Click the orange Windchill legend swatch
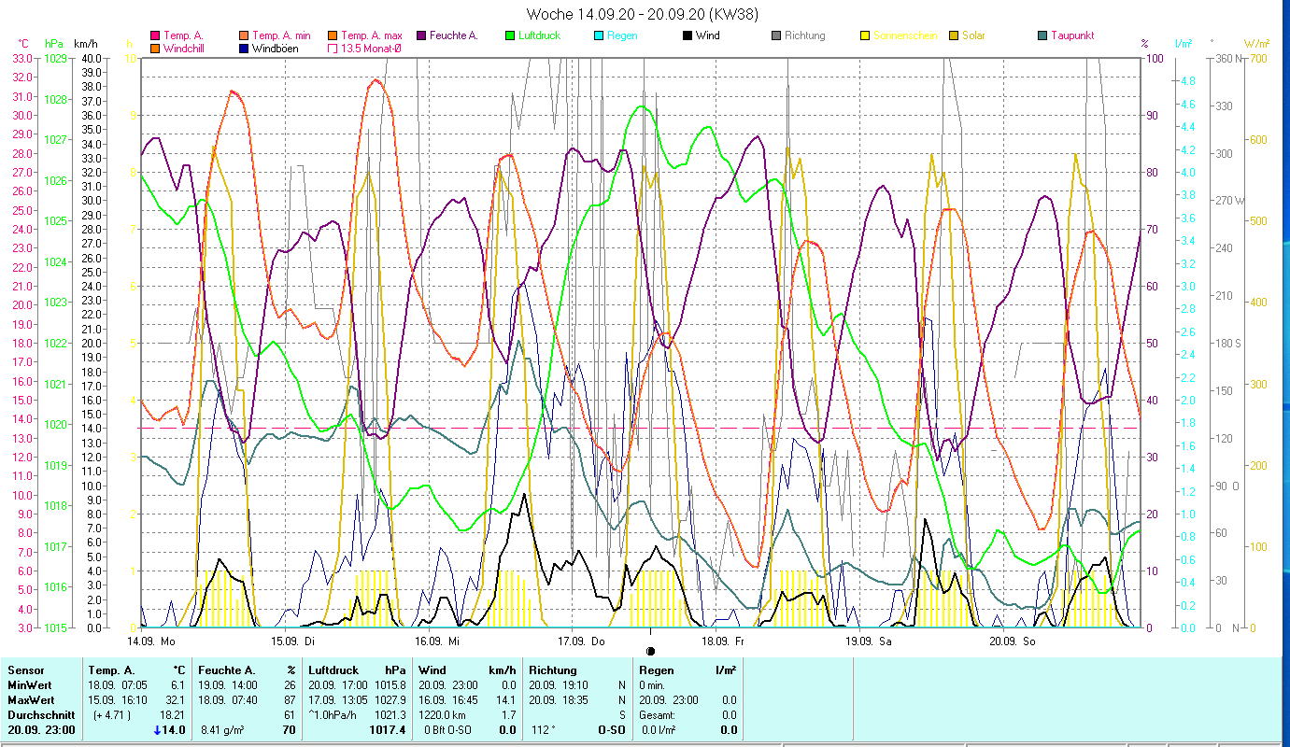The width and height of the screenshot is (1290, 747). 154,48
